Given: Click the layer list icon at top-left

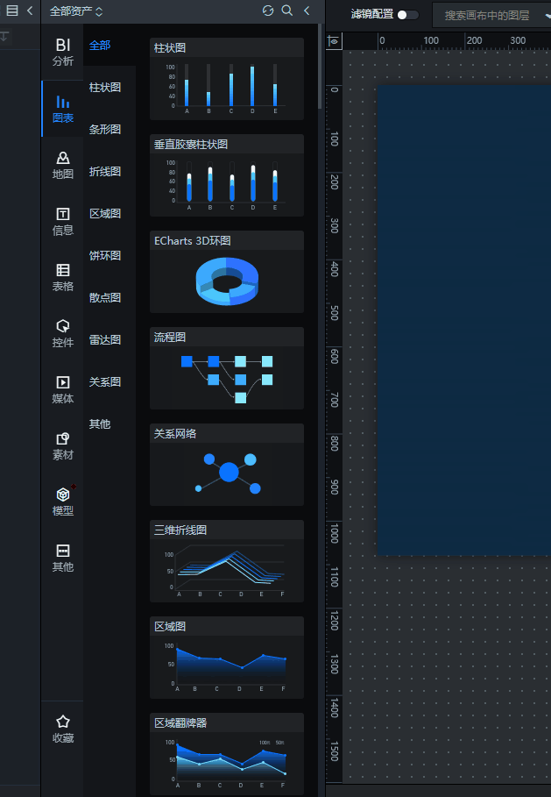Looking at the screenshot, I should (11, 11).
